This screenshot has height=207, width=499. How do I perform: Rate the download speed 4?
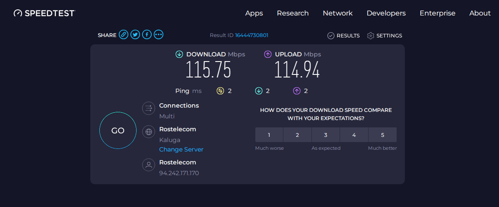354,135
